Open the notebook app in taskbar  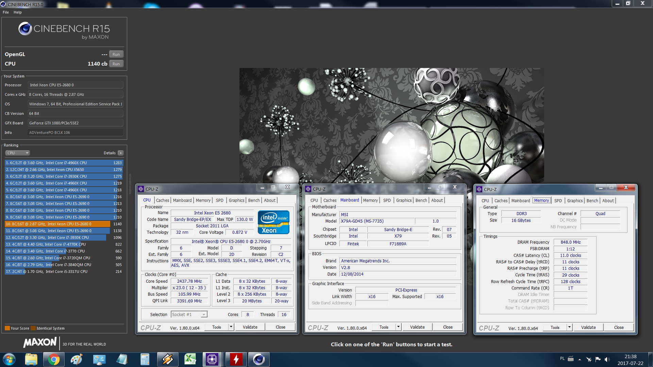122,359
